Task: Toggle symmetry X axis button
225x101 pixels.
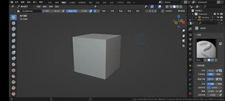Action: pyautogui.click(x=150, y=11)
